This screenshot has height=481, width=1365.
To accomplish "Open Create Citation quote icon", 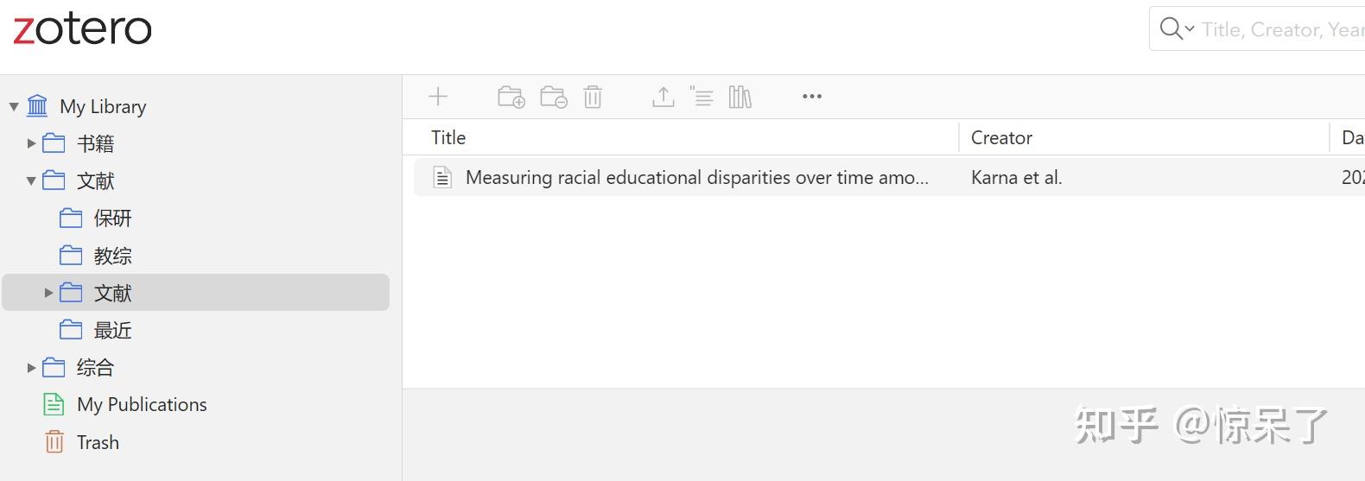I will coord(702,97).
